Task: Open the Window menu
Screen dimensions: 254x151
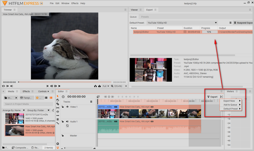Action: (65, 3)
